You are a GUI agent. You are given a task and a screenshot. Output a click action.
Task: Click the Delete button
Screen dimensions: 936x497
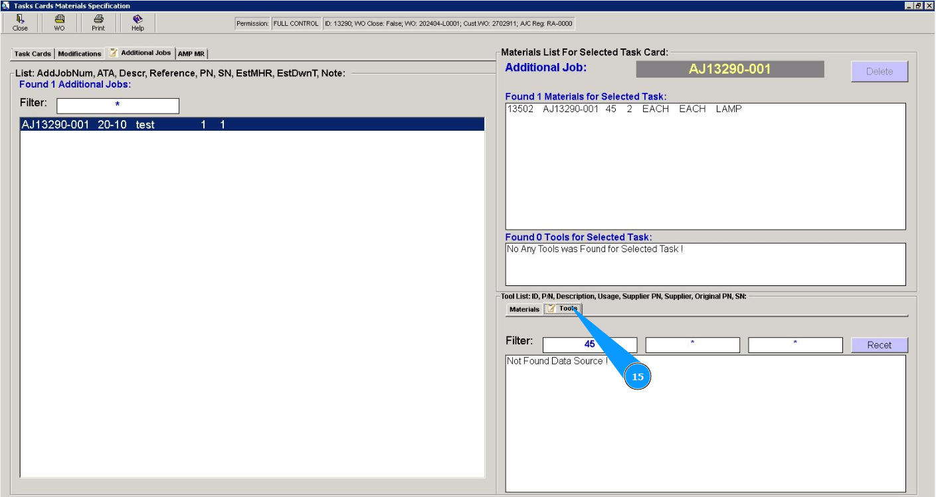pyautogui.click(x=880, y=71)
